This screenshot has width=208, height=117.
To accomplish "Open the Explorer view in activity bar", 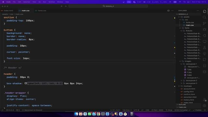I will coord(204,11).
